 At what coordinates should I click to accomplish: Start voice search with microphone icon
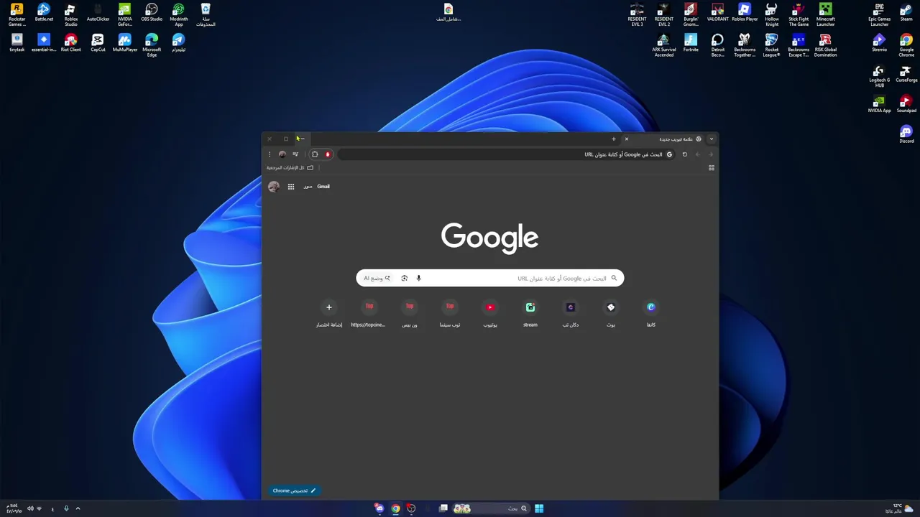[418, 278]
